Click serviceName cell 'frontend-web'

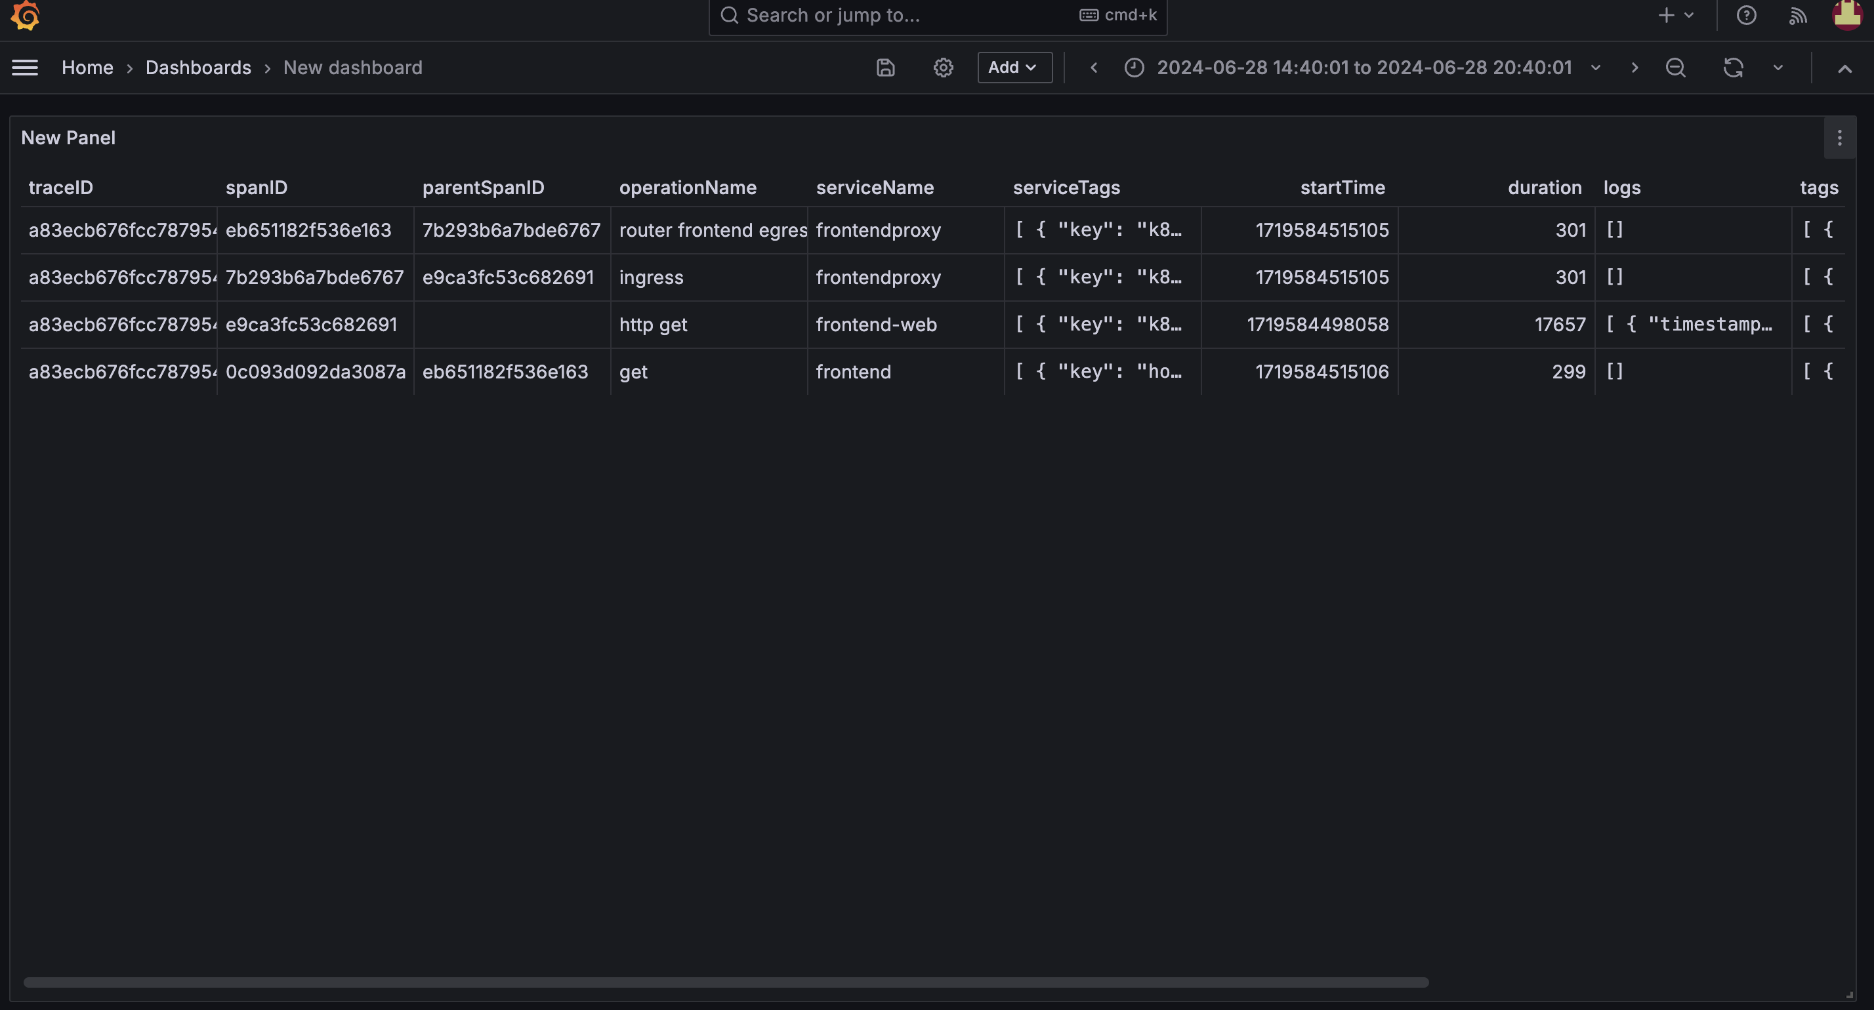(906, 324)
